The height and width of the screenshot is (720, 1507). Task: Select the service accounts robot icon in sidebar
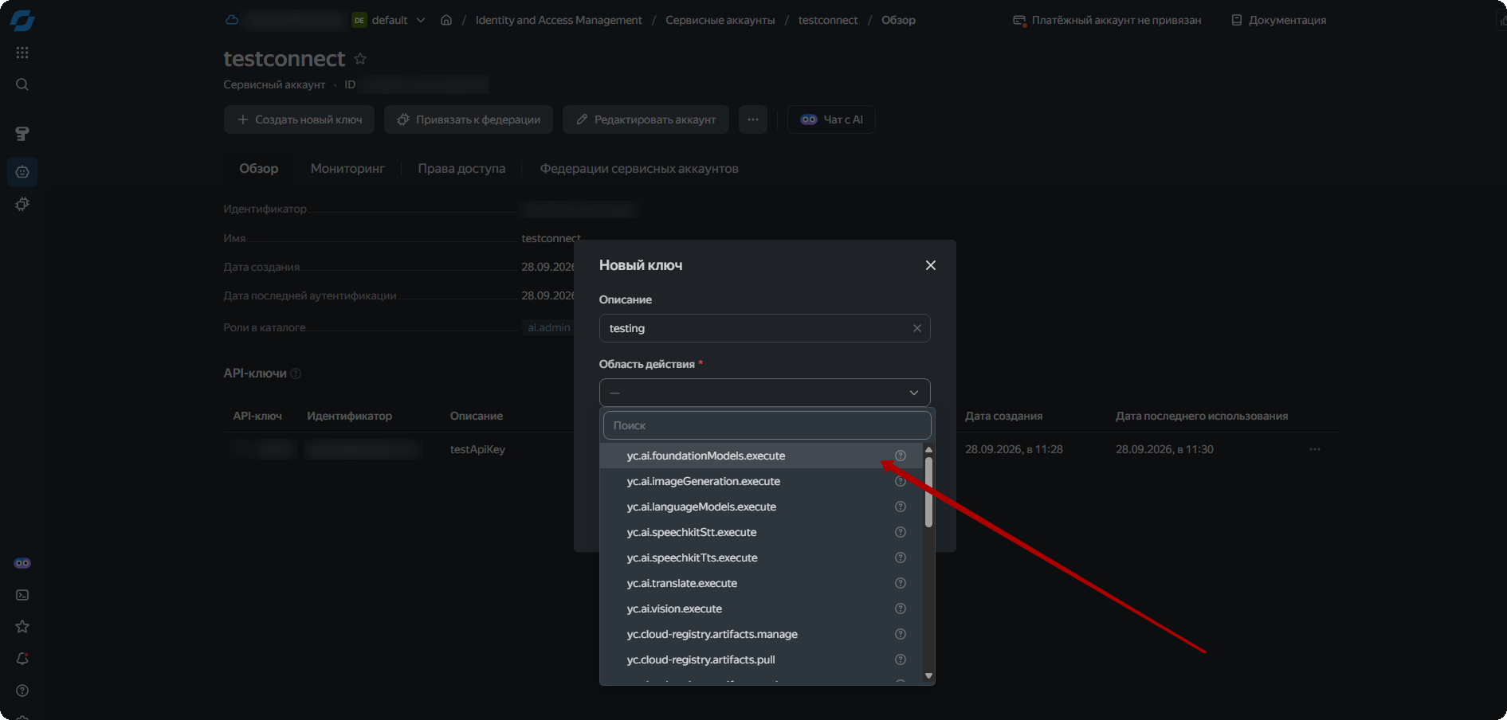tap(22, 172)
